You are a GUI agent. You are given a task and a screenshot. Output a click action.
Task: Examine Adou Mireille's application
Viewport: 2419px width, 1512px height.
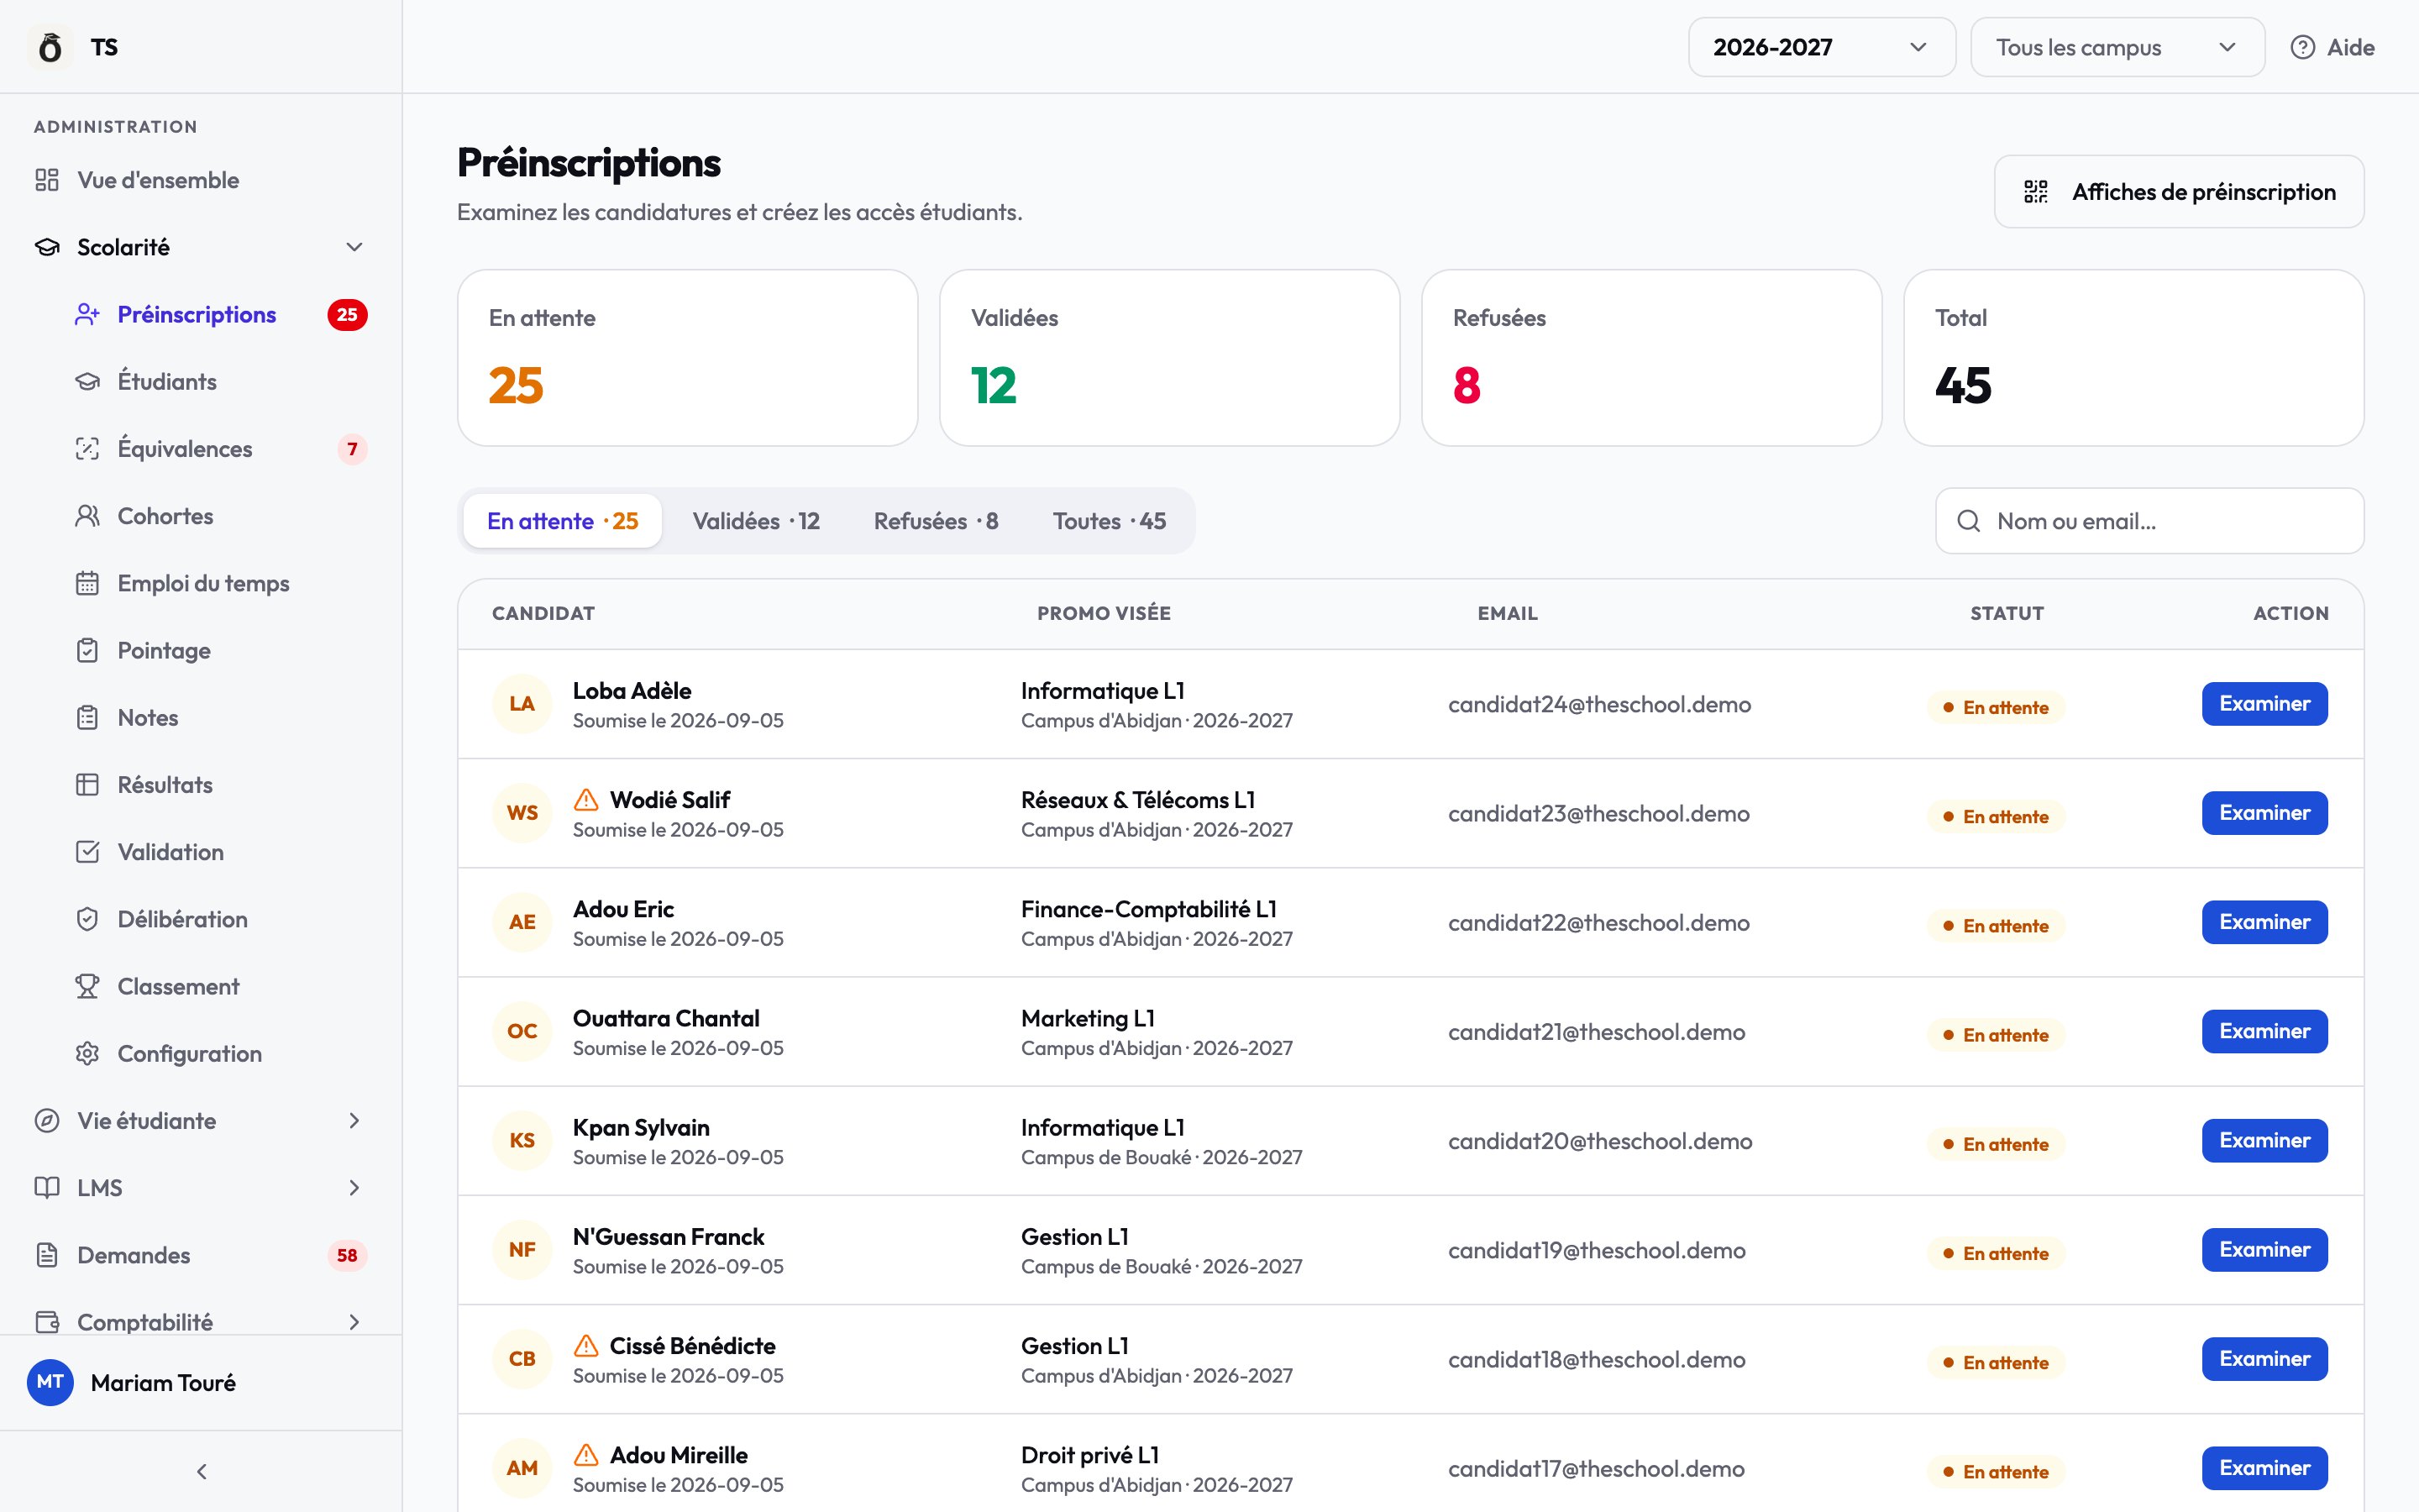2264,1468
